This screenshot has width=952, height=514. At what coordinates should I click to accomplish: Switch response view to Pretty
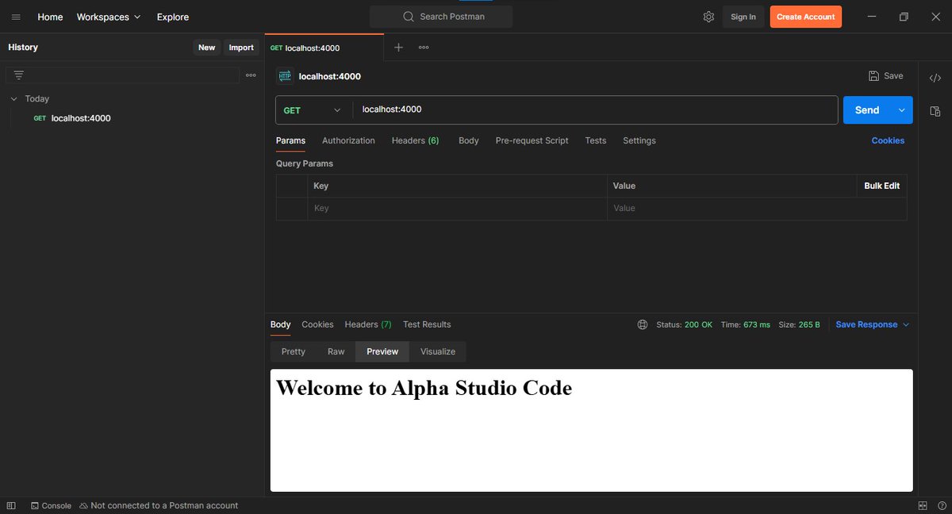pos(294,351)
